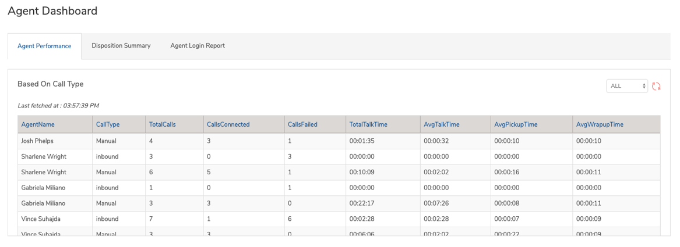Open the Disposition Summary tab
The width and height of the screenshot is (680, 247).
pos(121,45)
